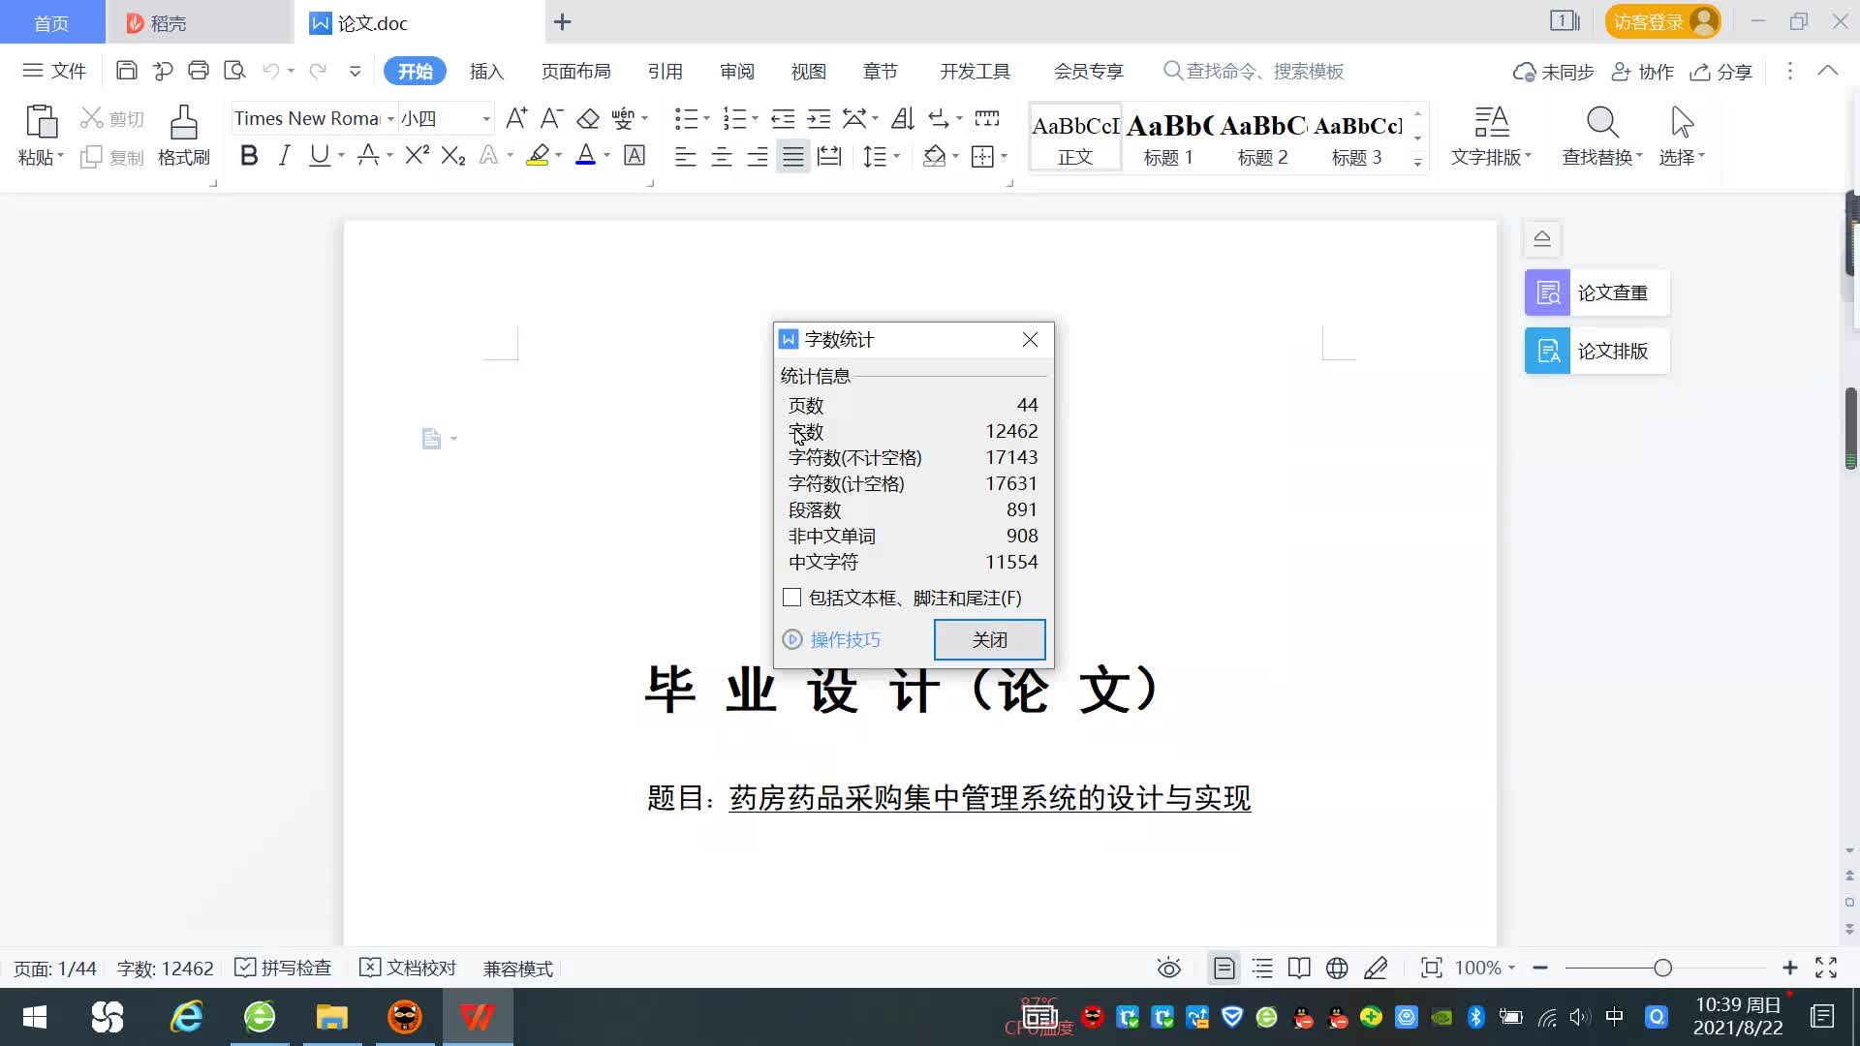This screenshot has height=1046, width=1860.
Task: Set align right paragraph
Action: click(758, 156)
